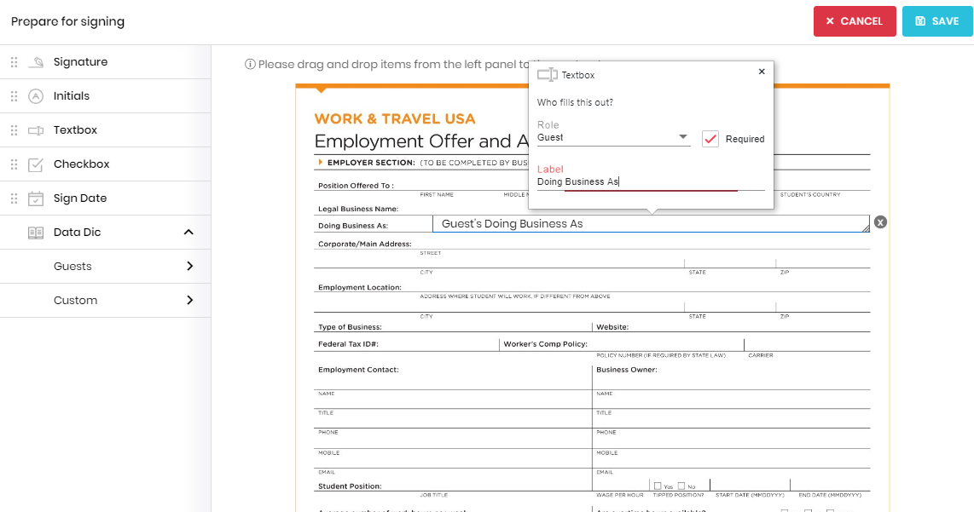
Task: Click the Textbox icon in the left panel
Action: click(36, 130)
